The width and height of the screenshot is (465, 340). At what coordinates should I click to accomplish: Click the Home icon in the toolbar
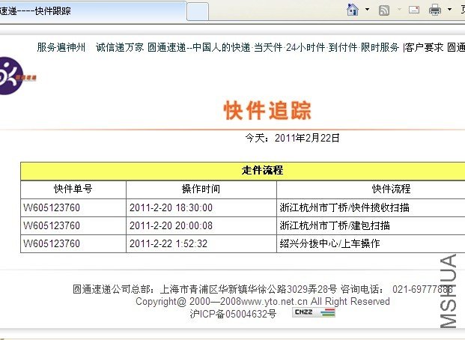click(x=353, y=10)
